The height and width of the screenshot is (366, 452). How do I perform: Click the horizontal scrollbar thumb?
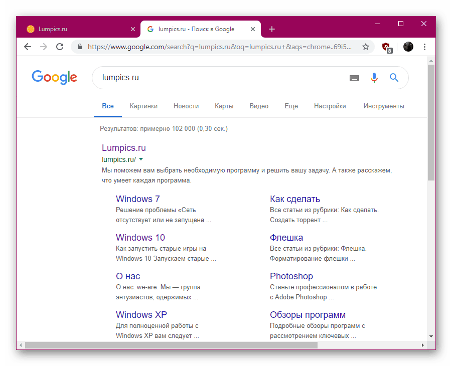point(171,345)
